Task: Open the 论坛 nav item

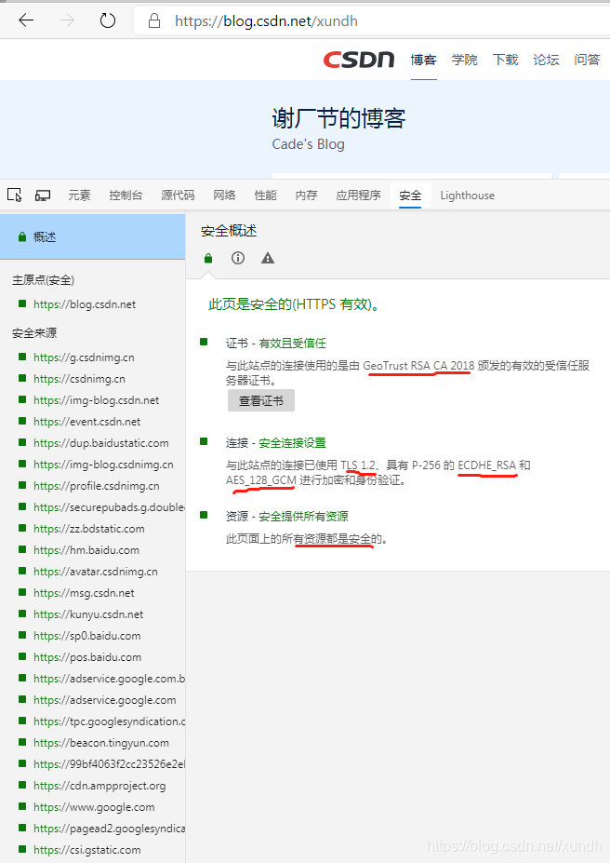Action: coord(546,60)
